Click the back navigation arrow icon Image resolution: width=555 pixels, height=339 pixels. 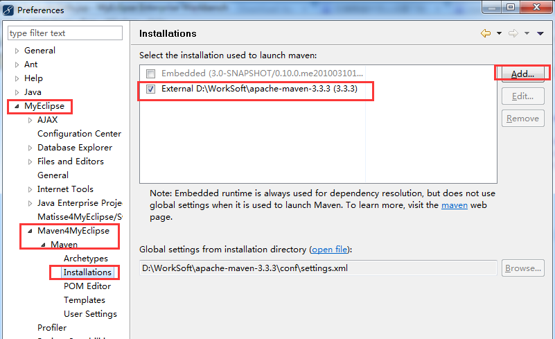coord(486,33)
